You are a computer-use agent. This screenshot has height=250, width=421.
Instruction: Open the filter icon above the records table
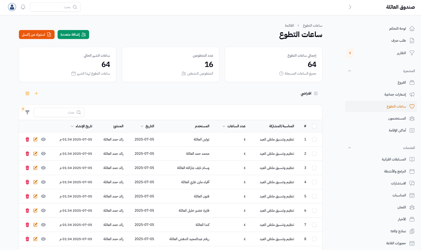point(27,112)
